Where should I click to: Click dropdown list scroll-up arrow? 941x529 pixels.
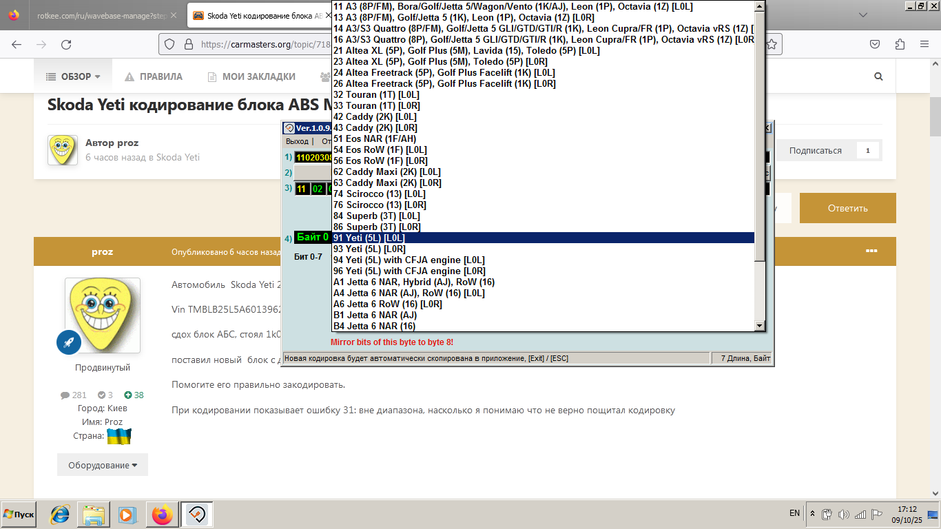tap(760, 6)
